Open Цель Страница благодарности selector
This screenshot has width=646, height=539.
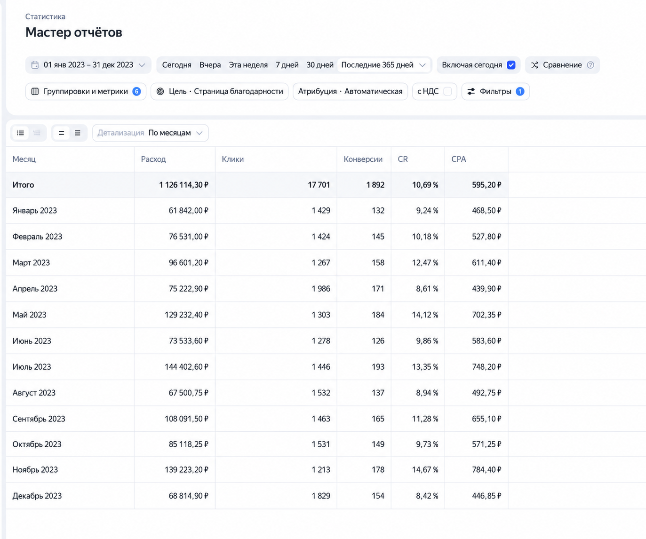[219, 91]
